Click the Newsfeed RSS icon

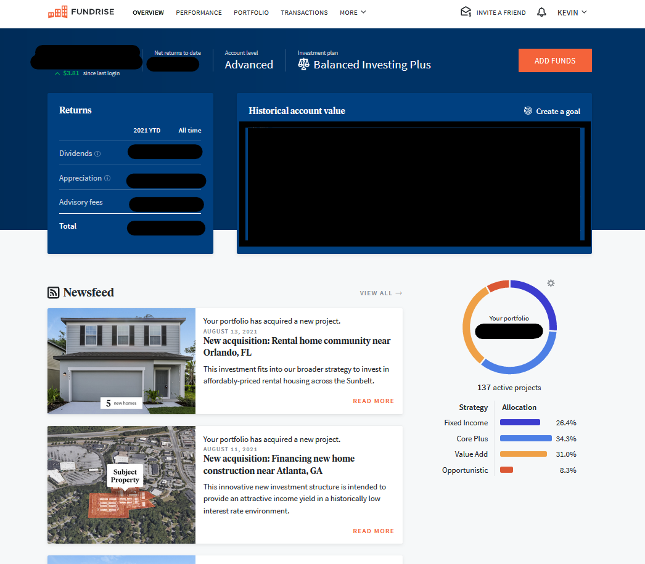[54, 293]
